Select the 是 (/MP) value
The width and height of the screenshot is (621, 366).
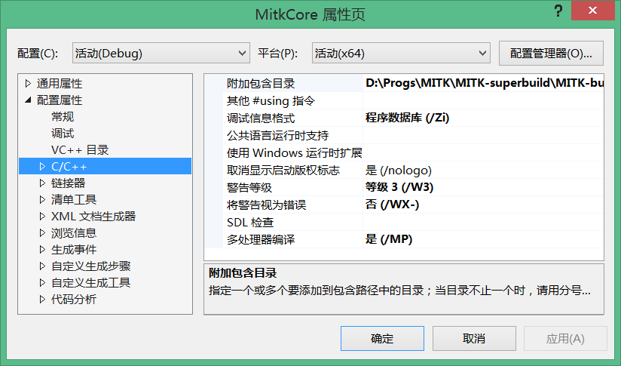click(x=389, y=239)
